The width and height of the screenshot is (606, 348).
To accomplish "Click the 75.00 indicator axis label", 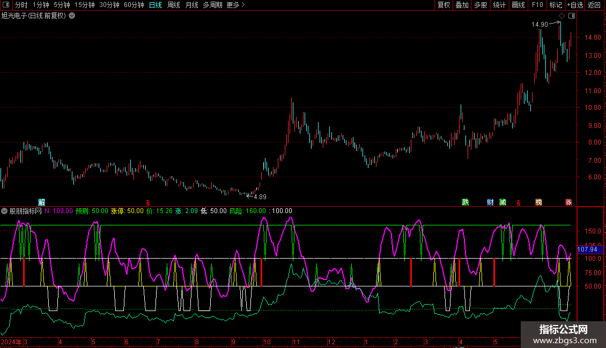I will (593, 273).
